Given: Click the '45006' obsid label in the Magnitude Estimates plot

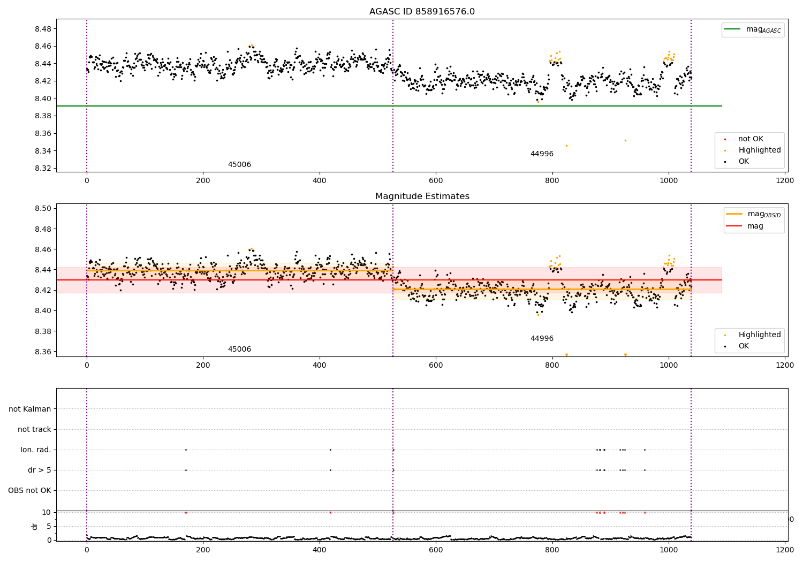Looking at the screenshot, I should (x=239, y=350).
